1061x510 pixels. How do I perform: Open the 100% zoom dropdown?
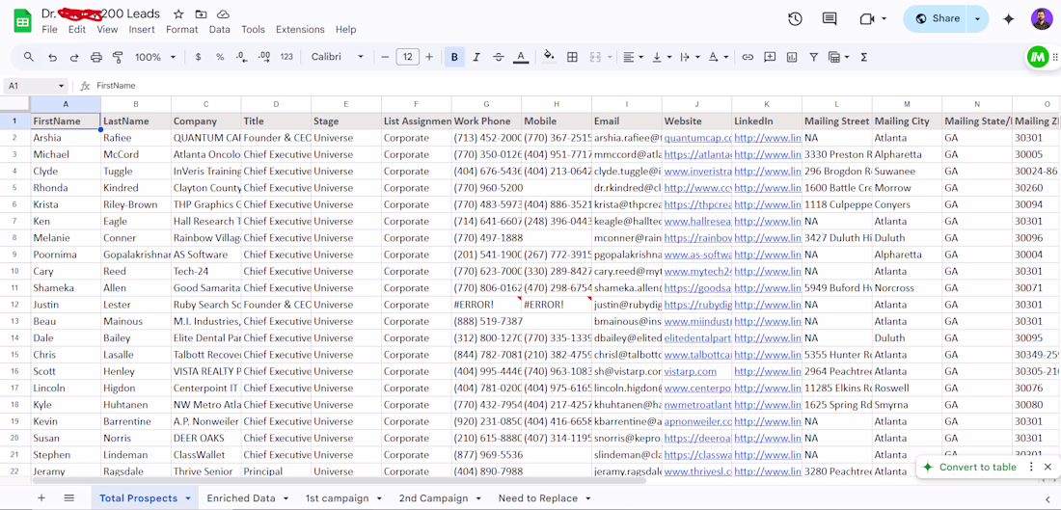coord(155,58)
